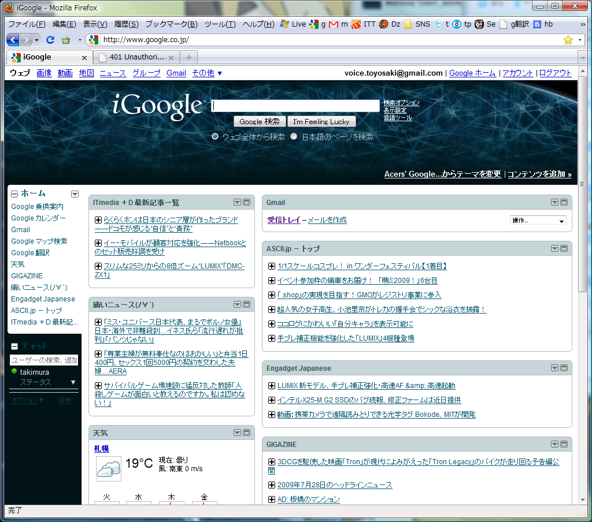Click the Firefox back arrow button

(x=13, y=40)
